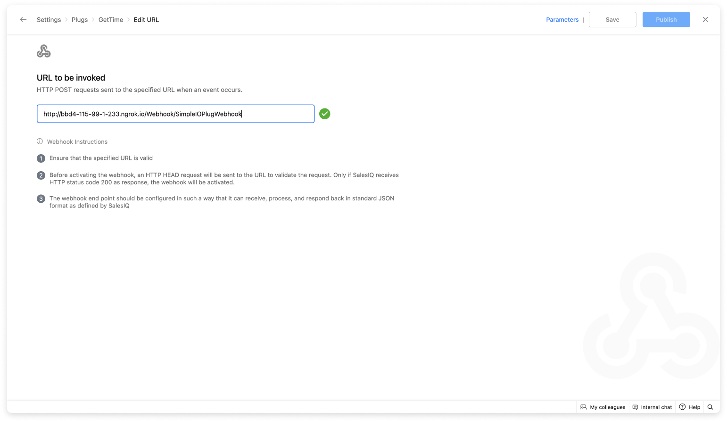Go back using the left arrow icon
This screenshot has height=422, width=727.
[23, 19]
